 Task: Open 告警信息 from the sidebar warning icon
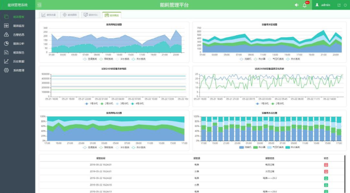(x=17, y=34)
